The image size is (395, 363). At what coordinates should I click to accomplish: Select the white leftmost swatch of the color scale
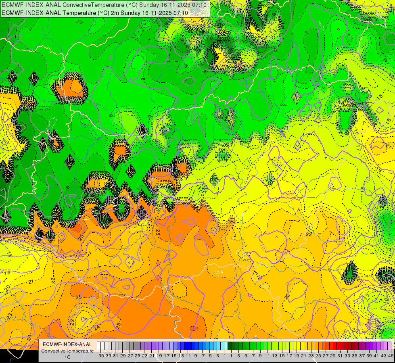coord(99,346)
